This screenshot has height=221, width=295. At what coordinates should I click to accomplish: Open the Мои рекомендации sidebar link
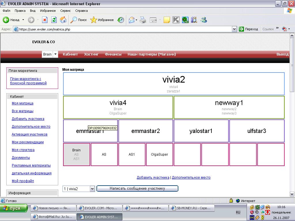click(x=28, y=142)
